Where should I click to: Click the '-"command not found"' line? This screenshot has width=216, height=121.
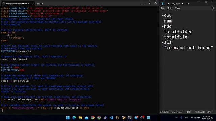tap(187, 48)
